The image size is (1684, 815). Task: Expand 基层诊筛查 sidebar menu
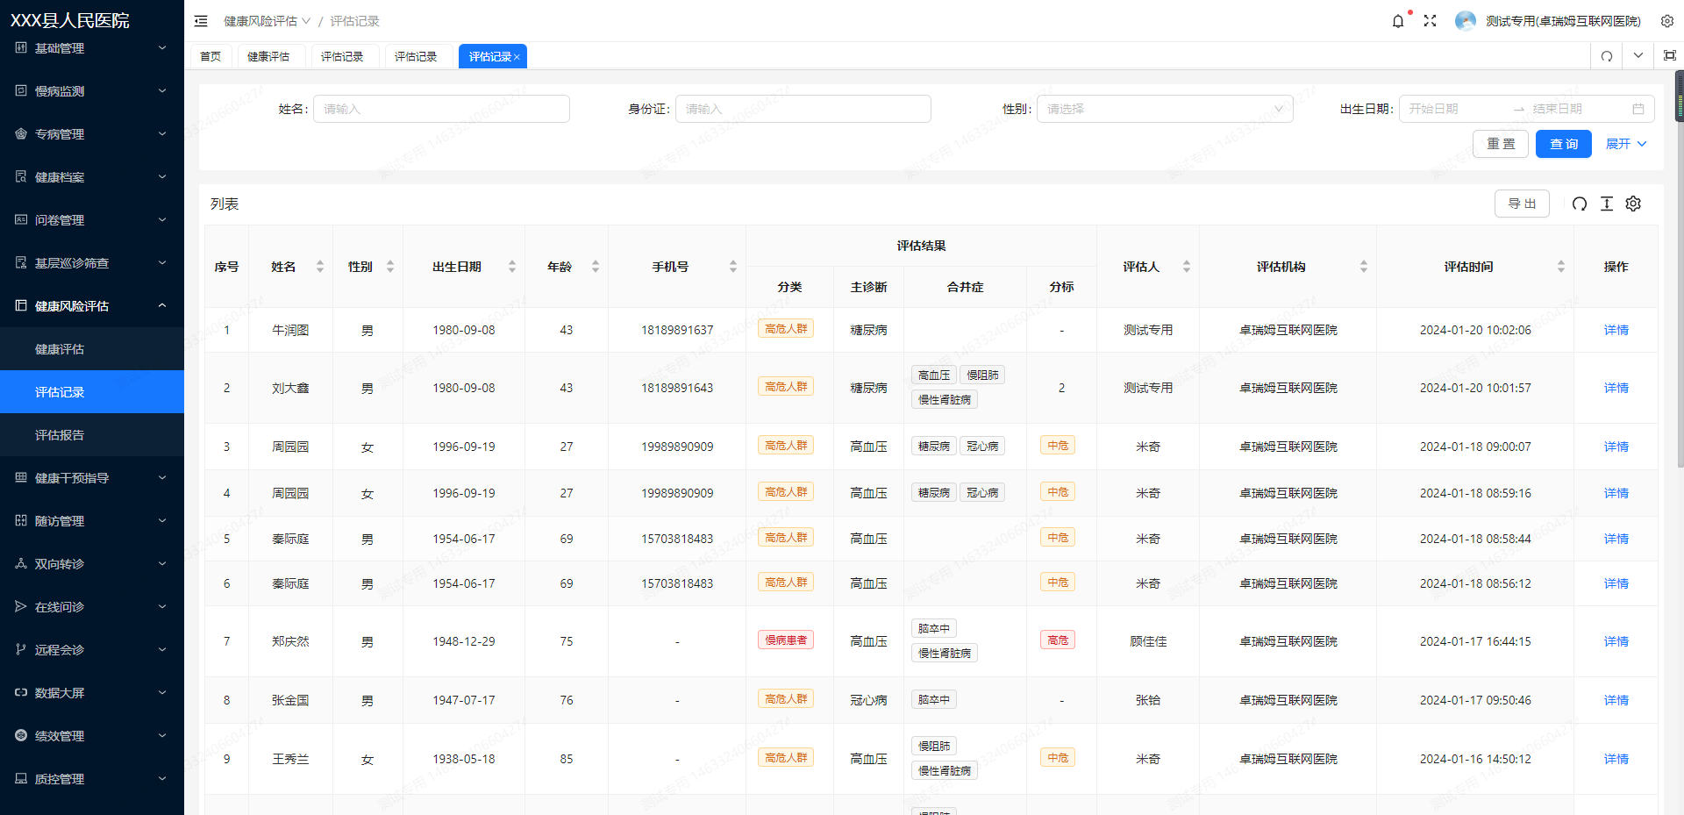pyautogui.click(x=92, y=263)
